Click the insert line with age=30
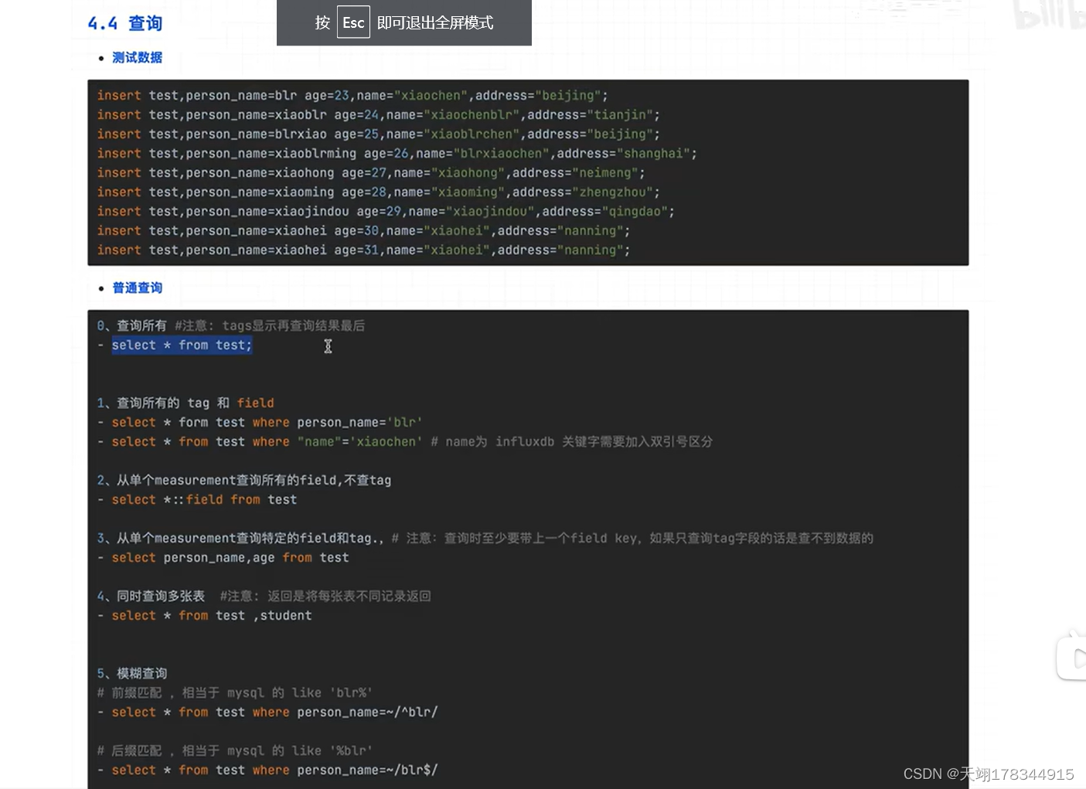Viewport: 1086px width, 789px height. [364, 231]
